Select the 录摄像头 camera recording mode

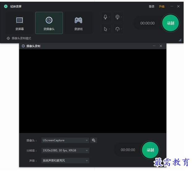(49, 23)
